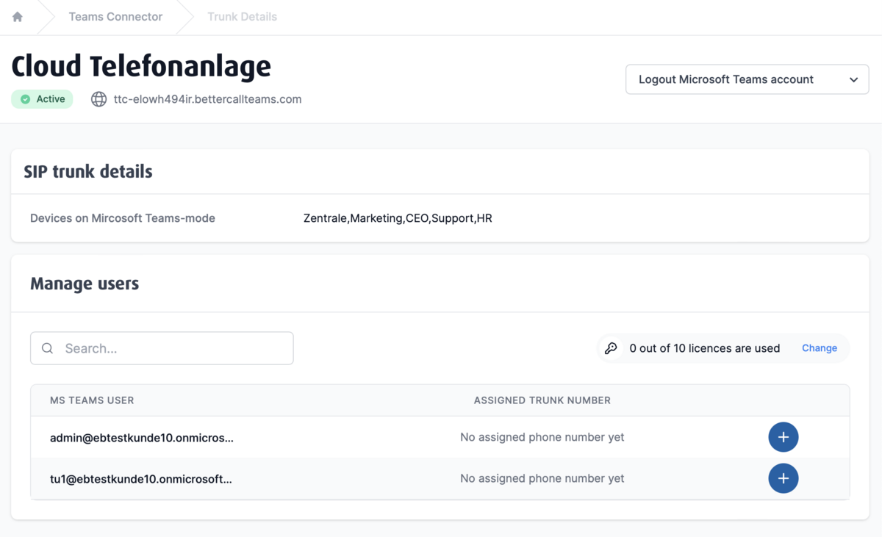
Task: Click the Zentrale,Marketing,CEO,Support,HR devices list
Action: (398, 218)
